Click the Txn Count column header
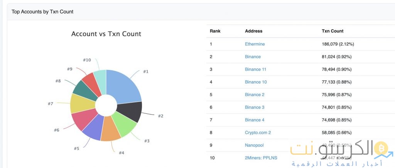The width and height of the screenshot is (395, 168). pyautogui.click(x=332, y=31)
